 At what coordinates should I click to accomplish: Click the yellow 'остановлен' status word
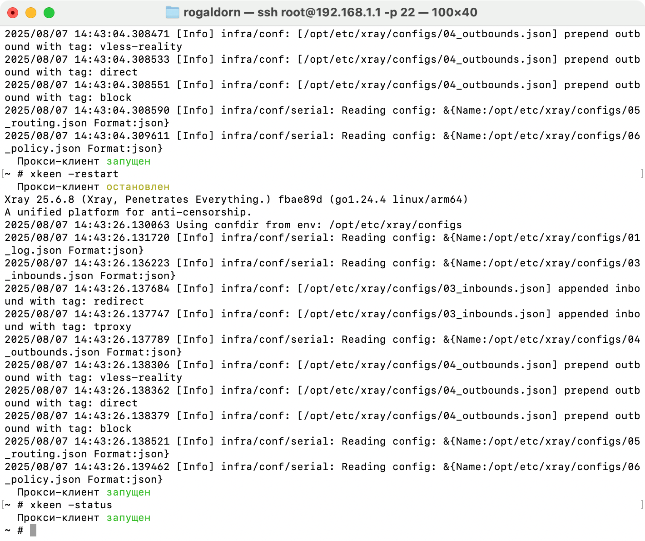(x=138, y=187)
